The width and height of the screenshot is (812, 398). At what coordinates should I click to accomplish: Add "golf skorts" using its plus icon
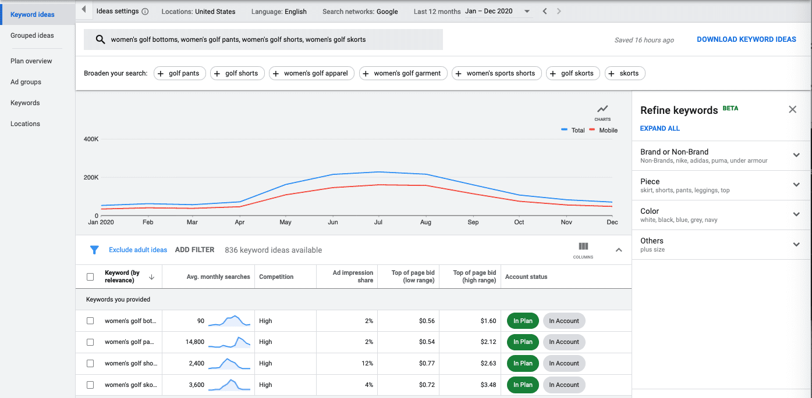(554, 73)
